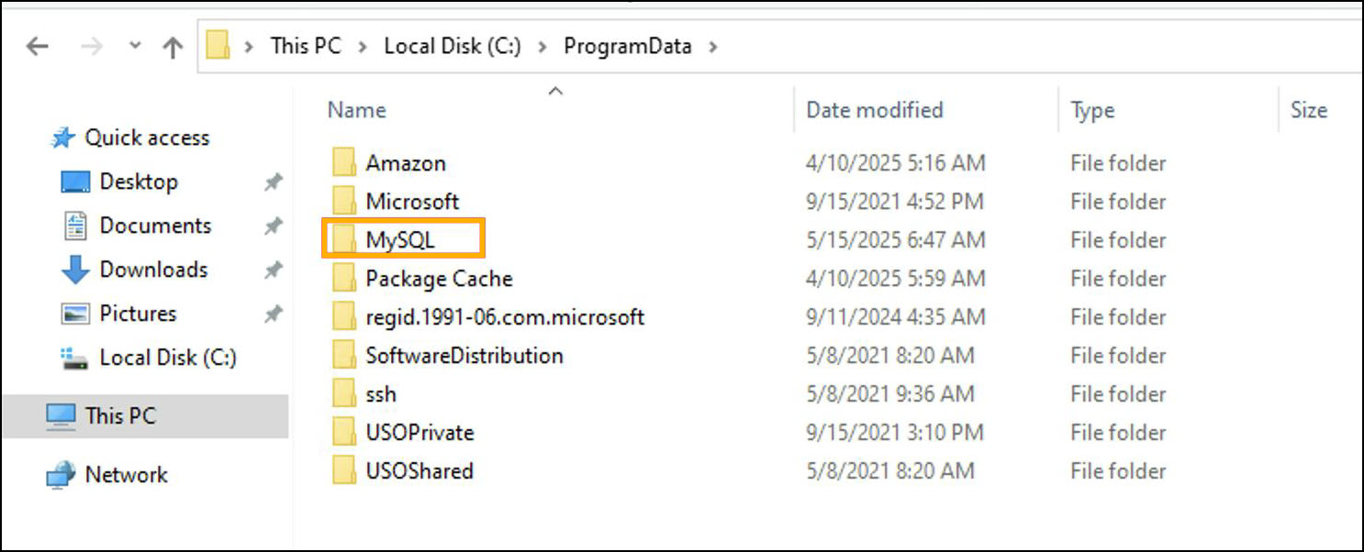Open Downloads from Quick access
Image resolution: width=1364 pixels, height=552 pixels.
(152, 270)
